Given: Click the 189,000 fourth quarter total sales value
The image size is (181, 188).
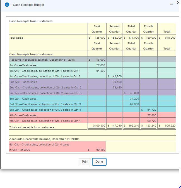Looking at the screenshot, I should pyautogui.click(x=151, y=38).
